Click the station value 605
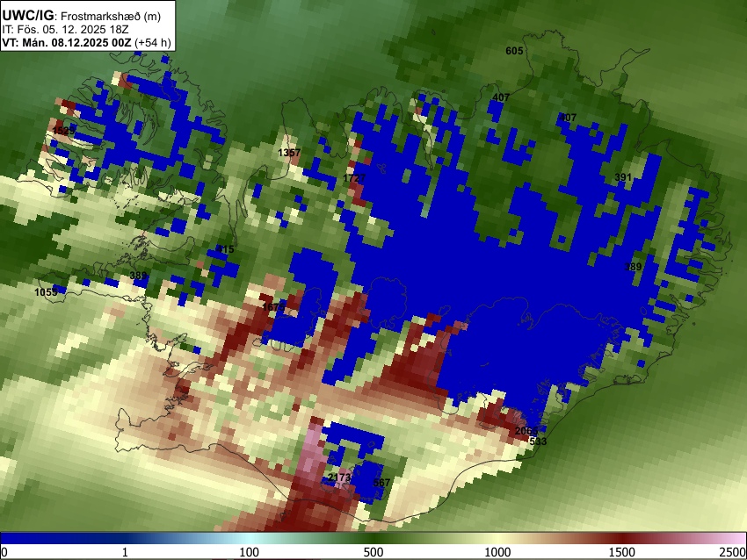The image size is (747, 560). [x=514, y=51]
